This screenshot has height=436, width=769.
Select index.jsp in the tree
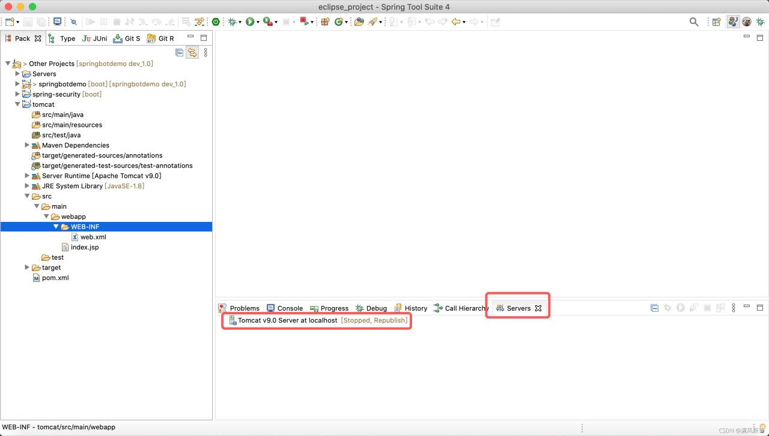(x=85, y=247)
